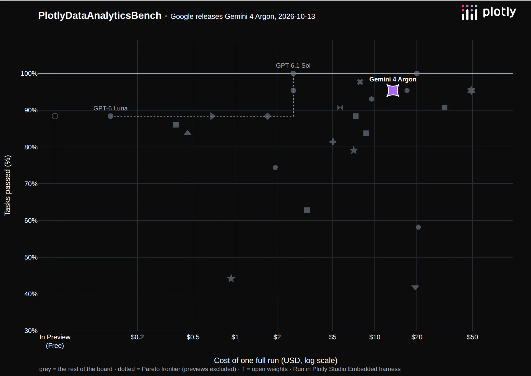Click the hollow circle In Preview marker
This screenshot has width=531, height=376.
pyautogui.click(x=55, y=116)
